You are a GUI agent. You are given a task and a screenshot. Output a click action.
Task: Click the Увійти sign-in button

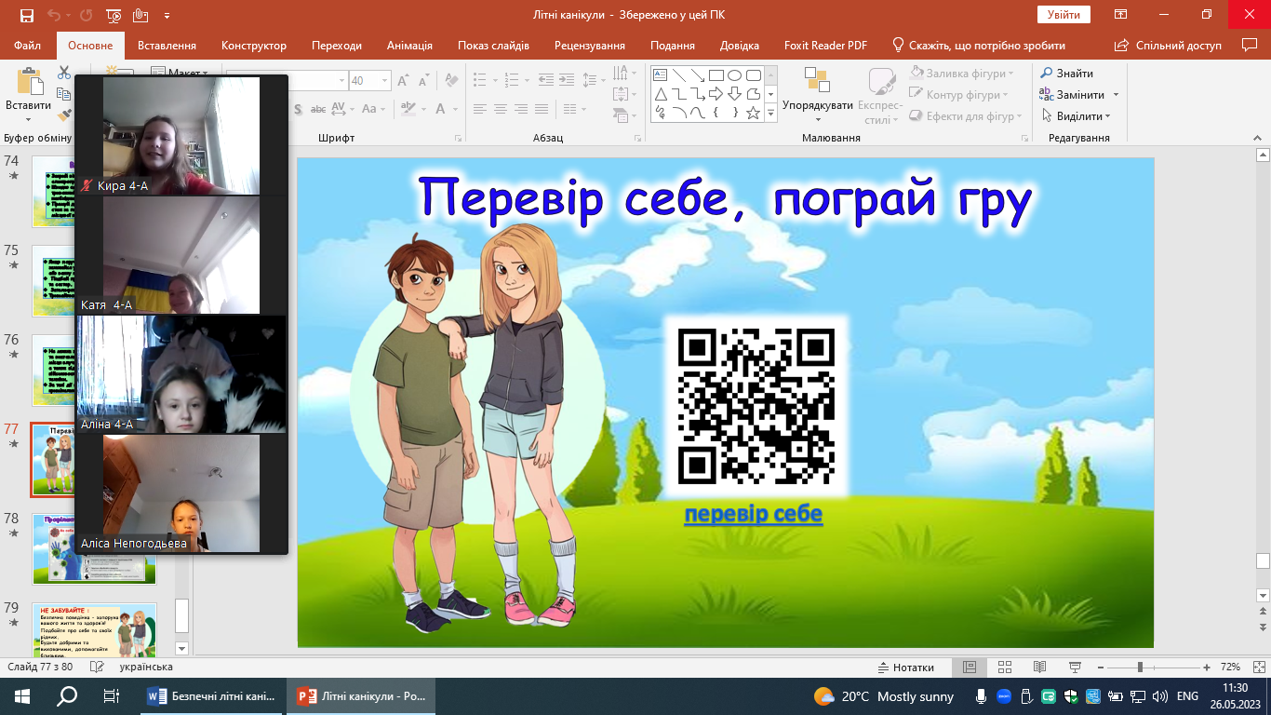pyautogui.click(x=1064, y=15)
